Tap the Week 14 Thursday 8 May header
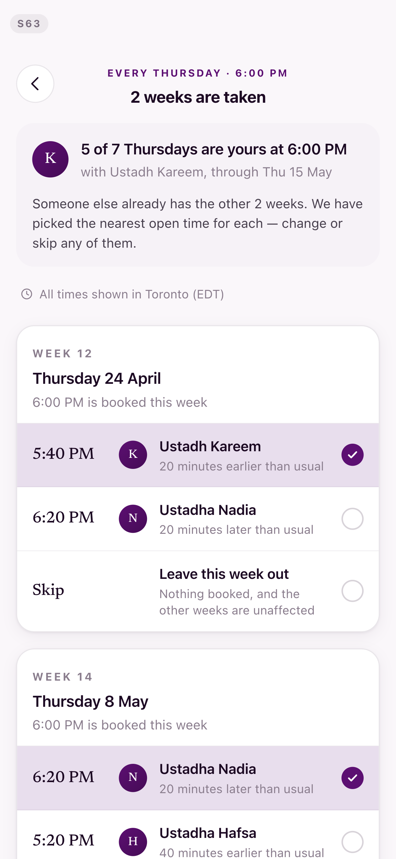The height and width of the screenshot is (859, 396). [x=198, y=701]
